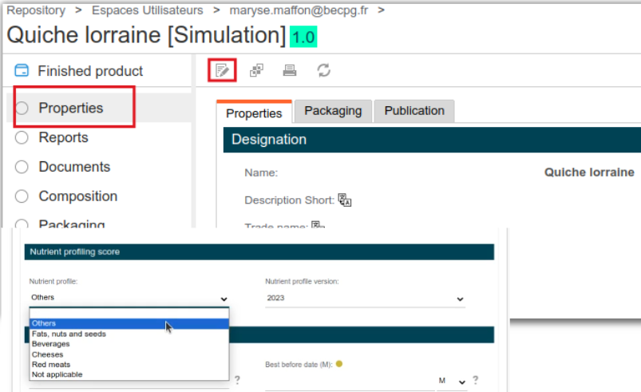The image size is (641, 392).
Task: Click Espaces Utilisateurs breadcrumb link
Action: point(147,10)
